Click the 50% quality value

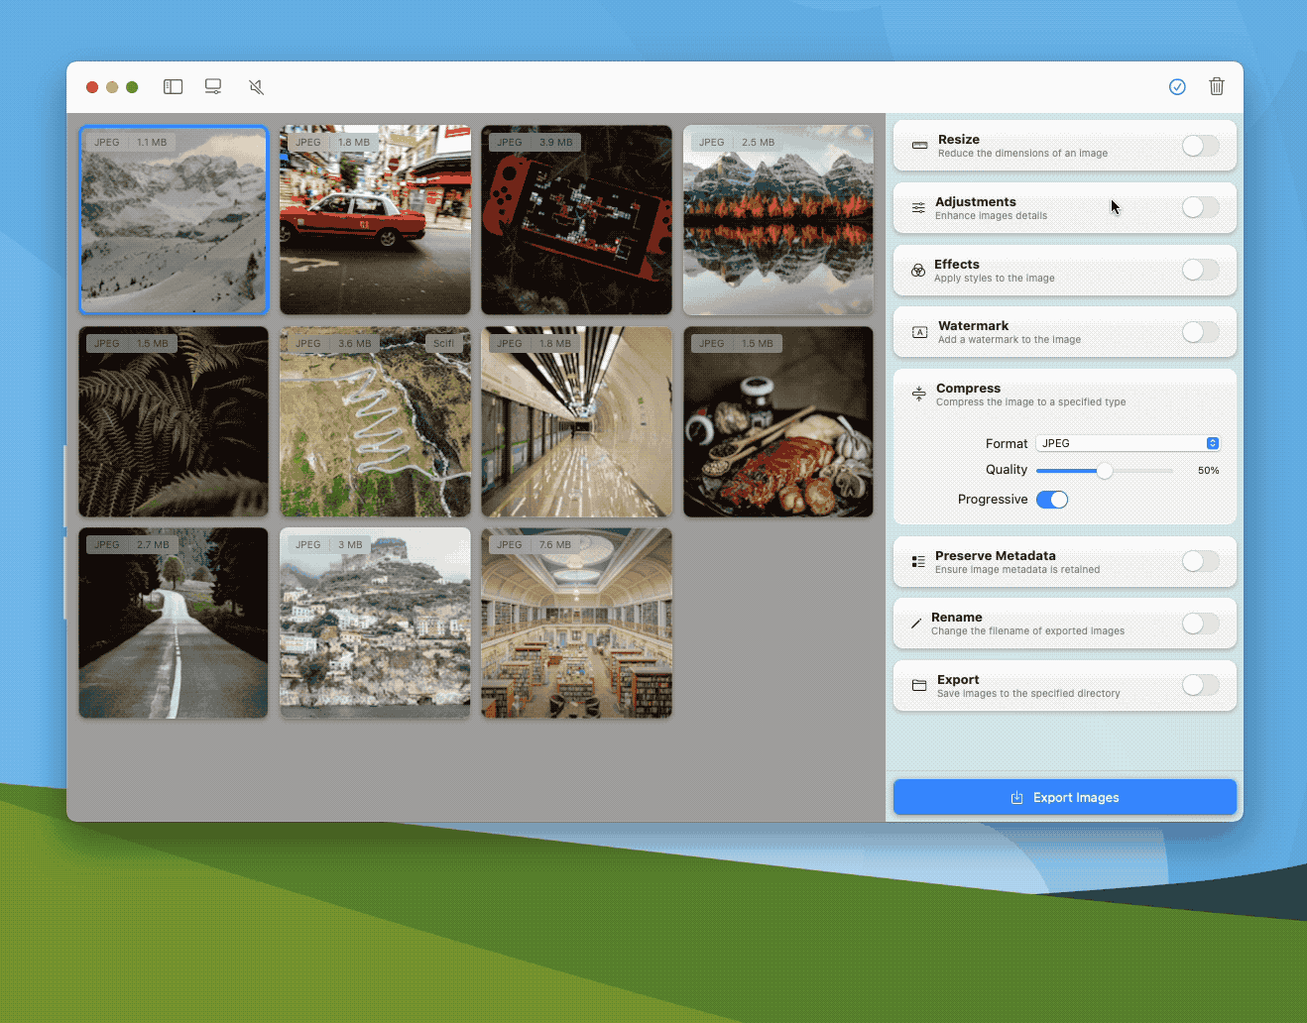1208,471
